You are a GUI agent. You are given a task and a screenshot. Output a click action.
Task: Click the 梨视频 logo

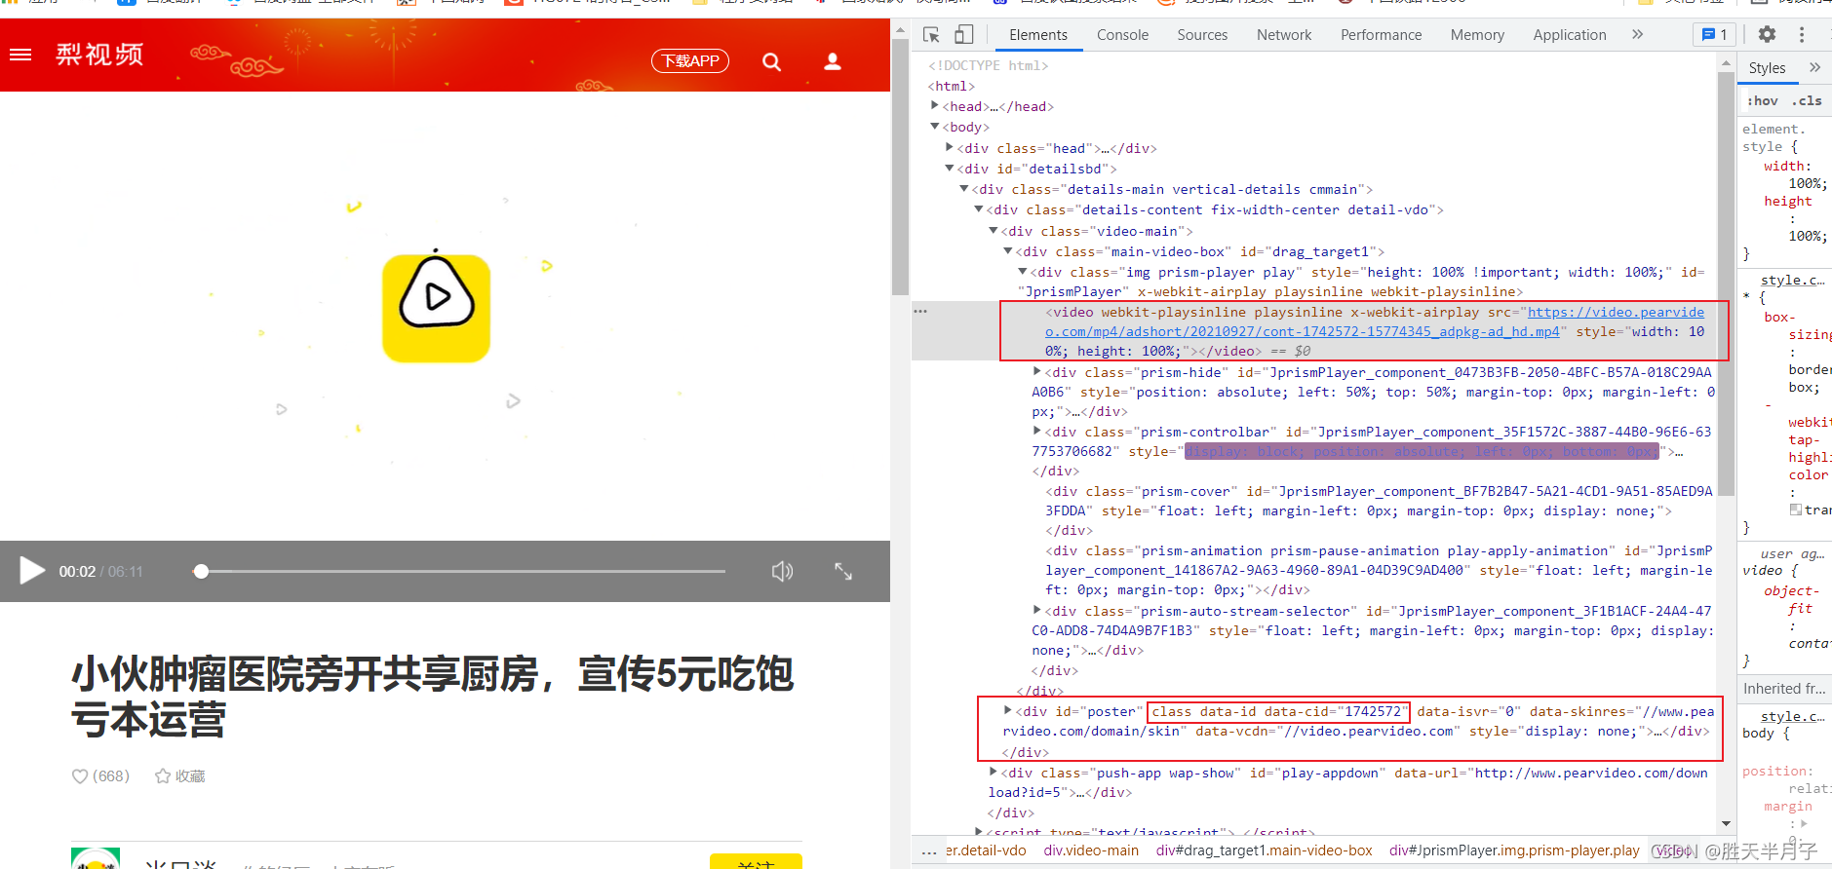point(99,55)
